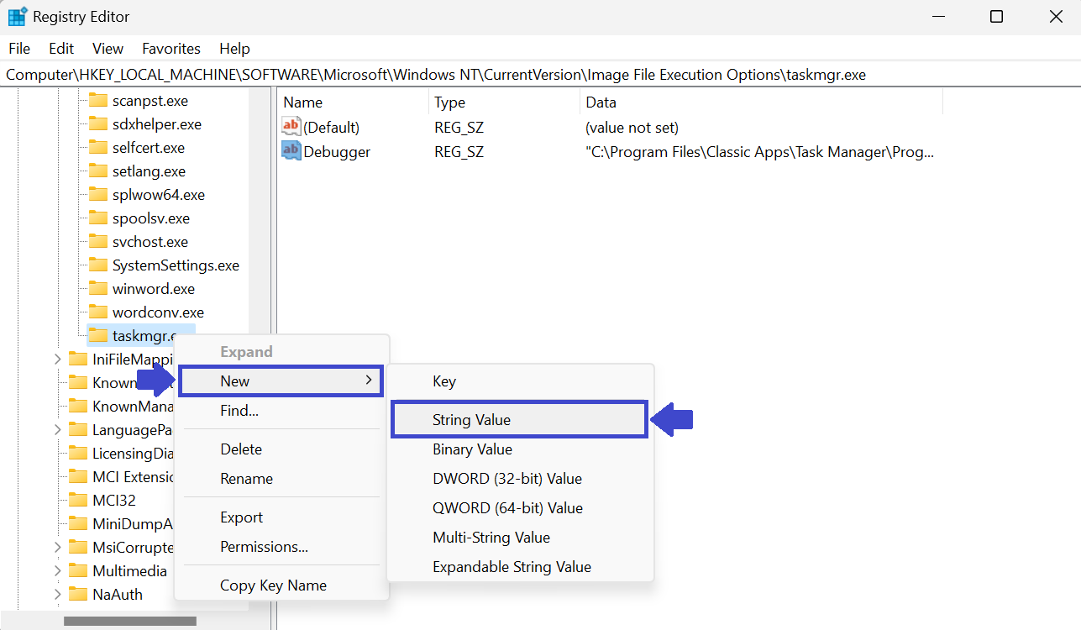Open the Favorites menu
The height and width of the screenshot is (630, 1081).
tap(171, 48)
